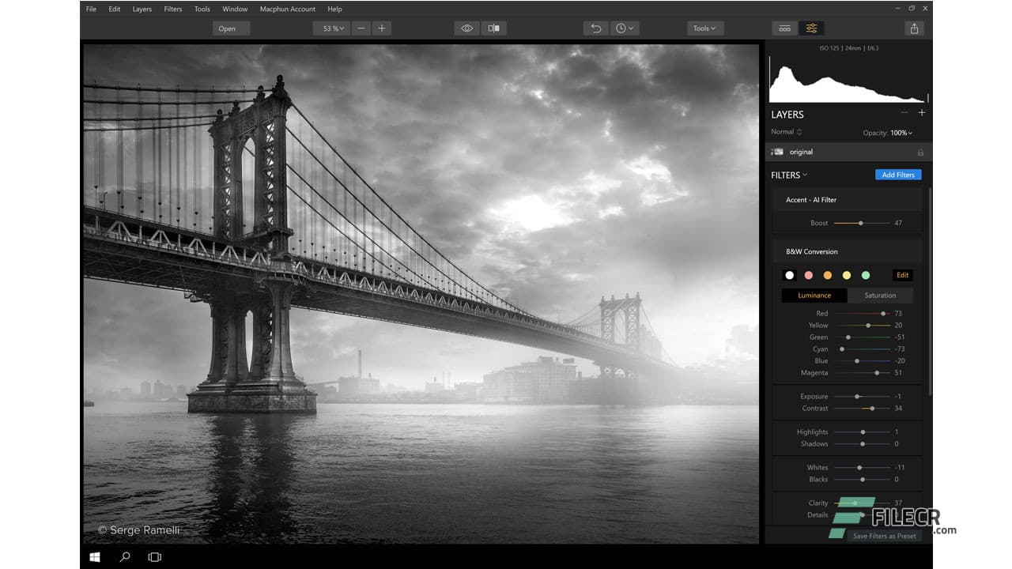The height and width of the screenshot is (569, 1012).
Task: Click the lock icon on the original layer
Action: point(920,151)
